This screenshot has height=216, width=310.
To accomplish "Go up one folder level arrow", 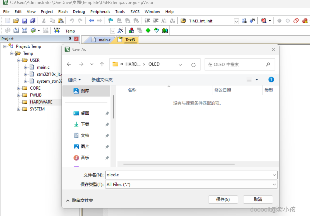I will (x=102, y=64).
